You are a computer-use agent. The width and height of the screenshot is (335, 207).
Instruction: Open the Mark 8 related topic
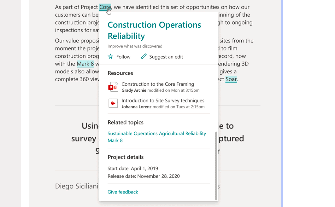(x=115, y=141)
